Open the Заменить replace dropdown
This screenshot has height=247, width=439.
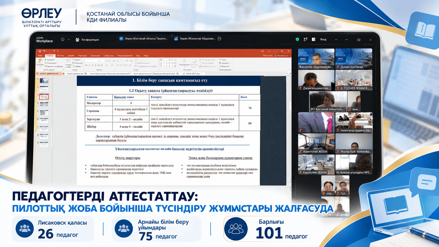(x=225, y=63)
